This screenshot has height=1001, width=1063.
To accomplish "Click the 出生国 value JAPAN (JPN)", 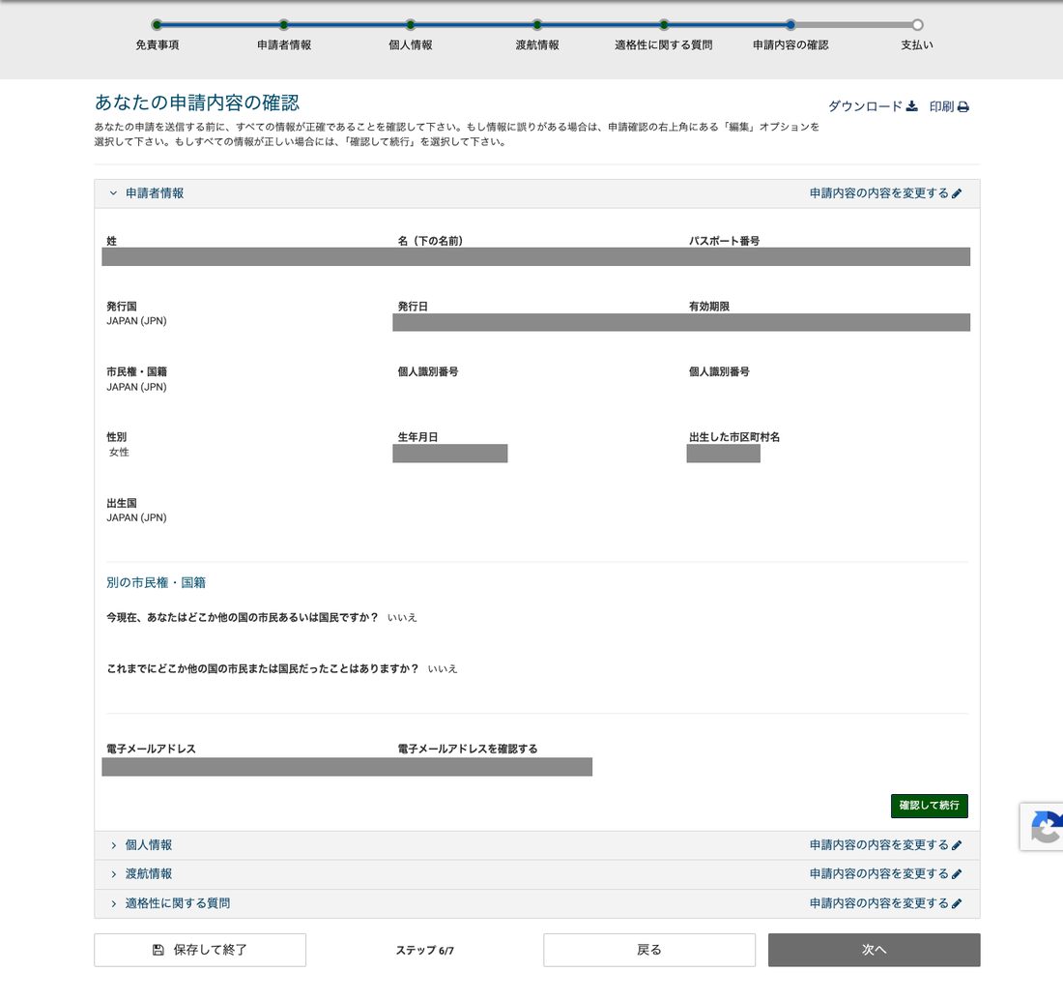I will click(x=136, y=517).
